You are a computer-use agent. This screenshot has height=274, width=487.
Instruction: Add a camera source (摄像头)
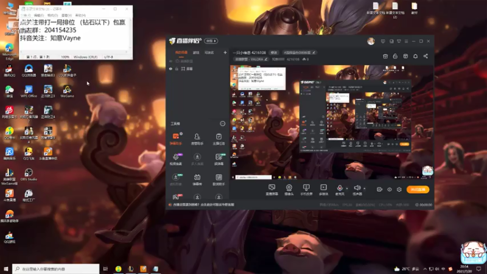[289, 189]
